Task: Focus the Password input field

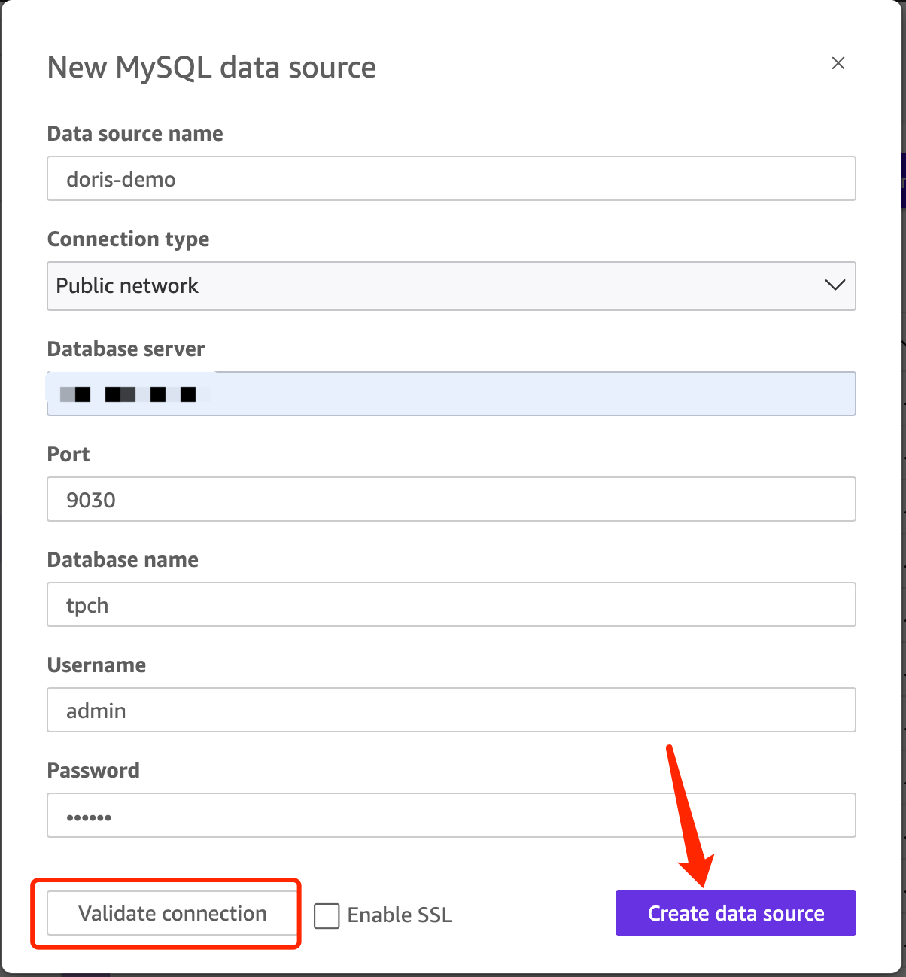Action: (451, 815)
